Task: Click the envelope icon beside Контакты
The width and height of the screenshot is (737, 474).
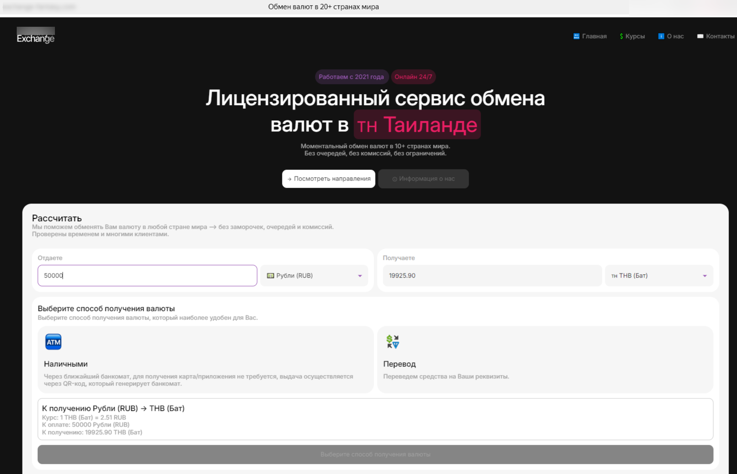Action: [700, 36]
